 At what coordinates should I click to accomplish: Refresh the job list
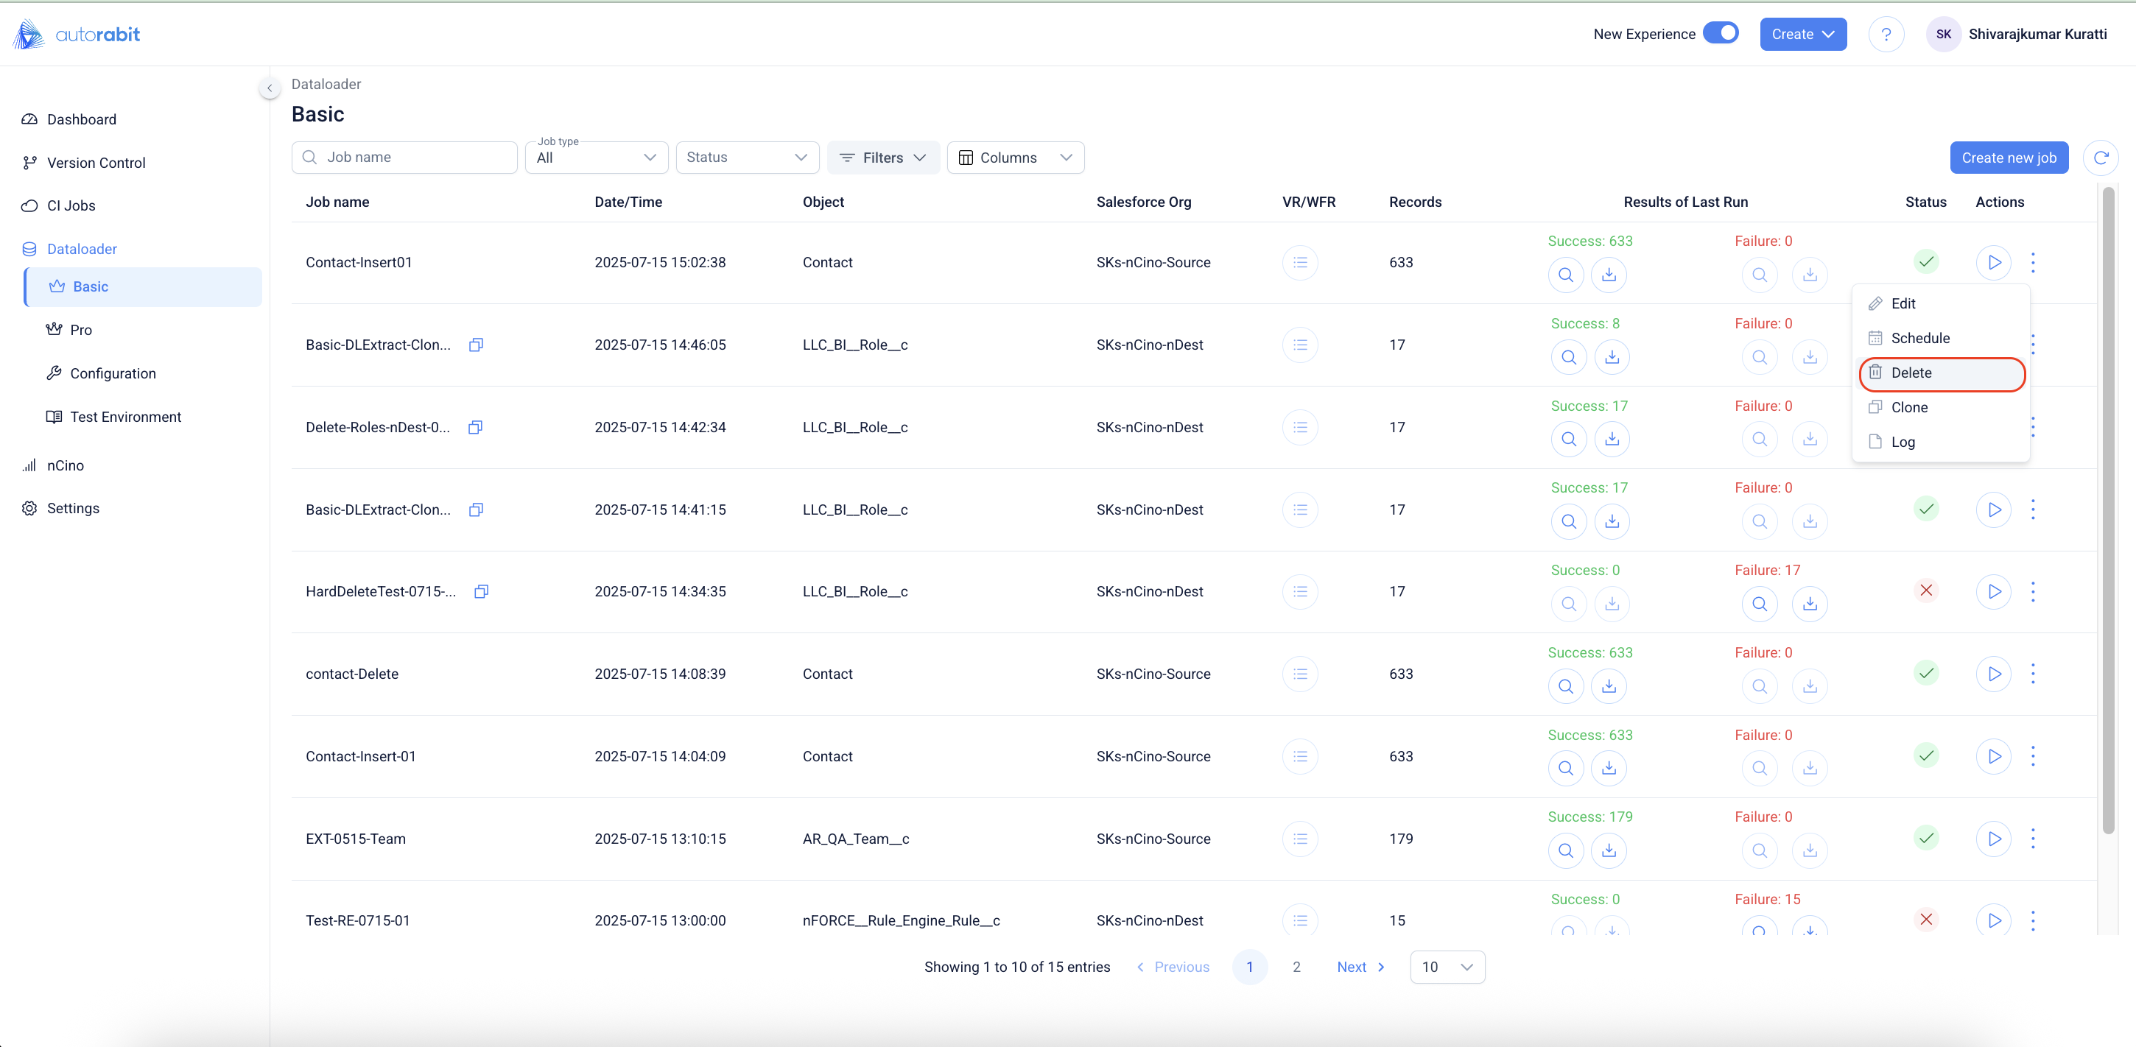[2101, 158]
